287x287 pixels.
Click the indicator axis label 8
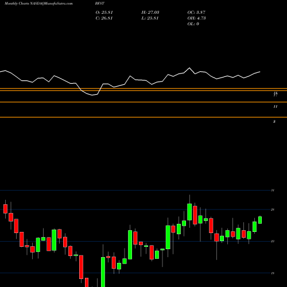(x=274, y=122)
